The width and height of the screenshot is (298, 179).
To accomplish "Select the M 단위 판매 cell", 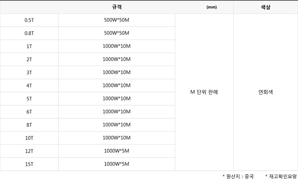I will tap(204, 92).
